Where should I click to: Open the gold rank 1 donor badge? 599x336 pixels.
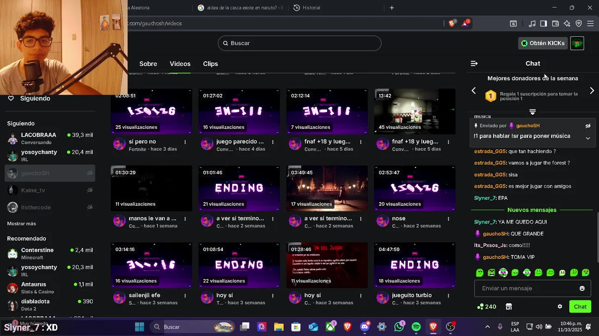point(490,96)
